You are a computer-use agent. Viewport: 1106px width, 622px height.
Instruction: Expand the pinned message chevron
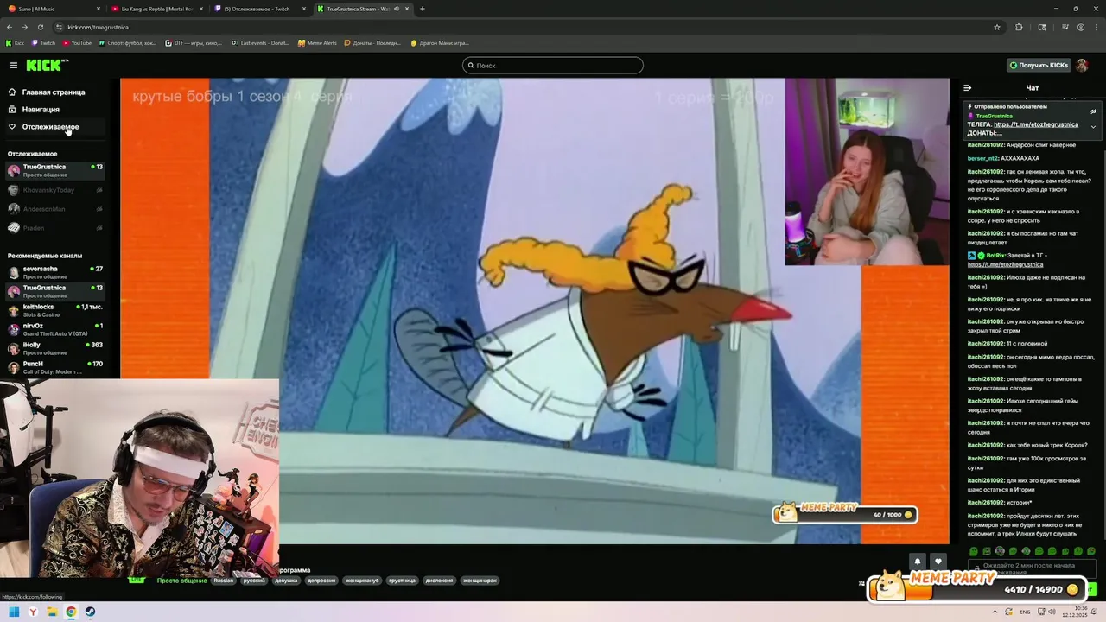1093,127
